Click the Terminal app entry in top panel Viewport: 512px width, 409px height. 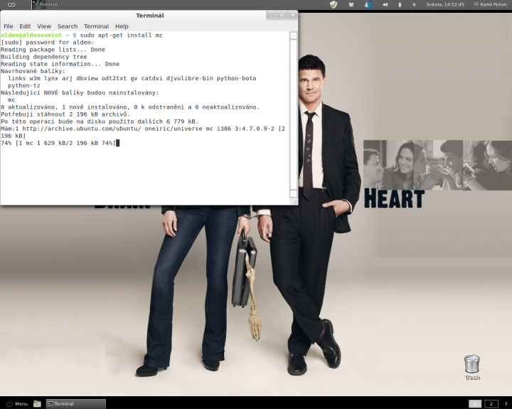click(x=45, y=4)
